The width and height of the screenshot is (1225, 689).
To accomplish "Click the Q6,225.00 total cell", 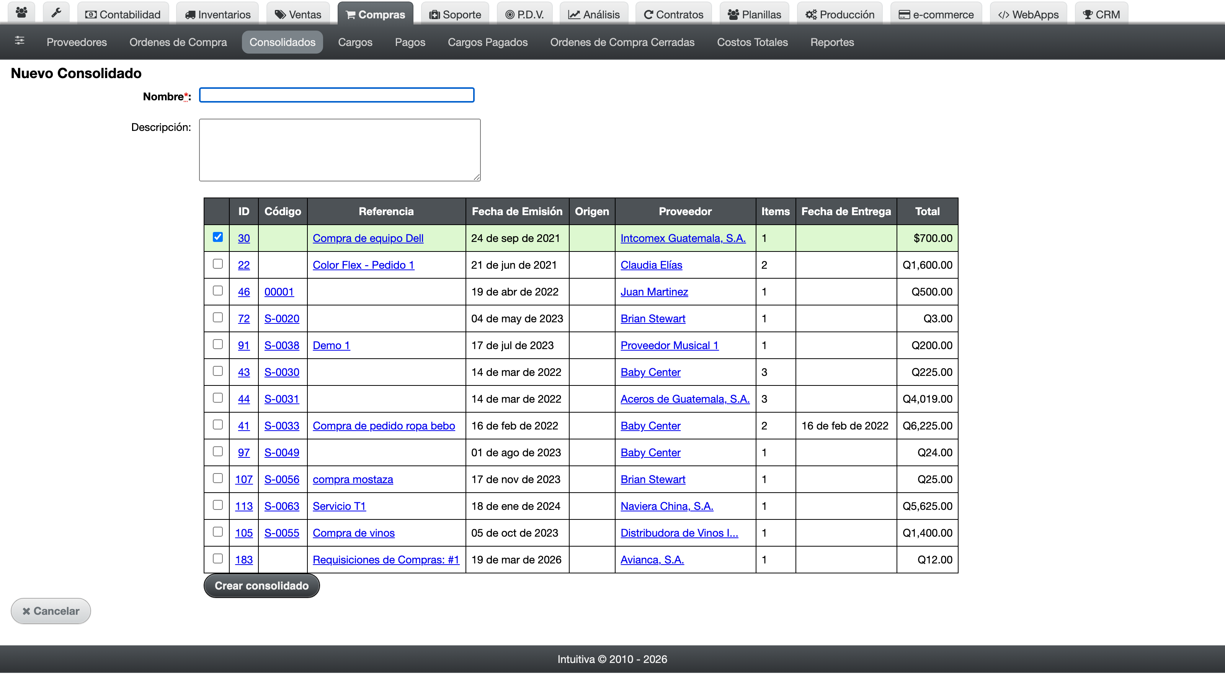I will tap(927, 426).
